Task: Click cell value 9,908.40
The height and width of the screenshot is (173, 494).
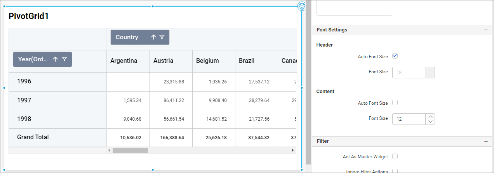Action: point(217,100)
